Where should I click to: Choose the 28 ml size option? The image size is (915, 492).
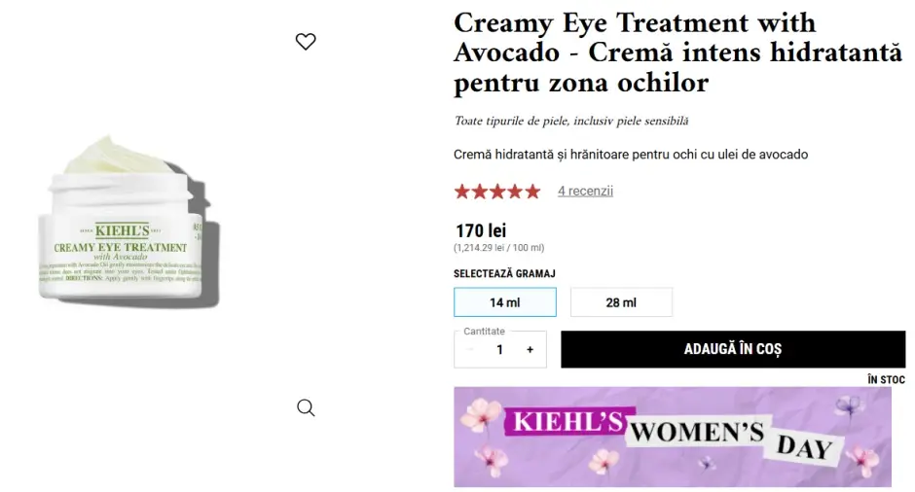(x=621, y=302)
